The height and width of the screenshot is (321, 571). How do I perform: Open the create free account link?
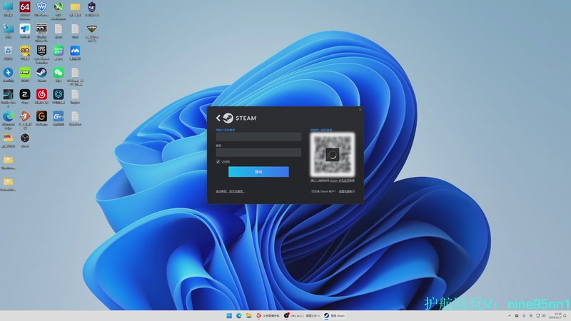click(x=347, y=191)
